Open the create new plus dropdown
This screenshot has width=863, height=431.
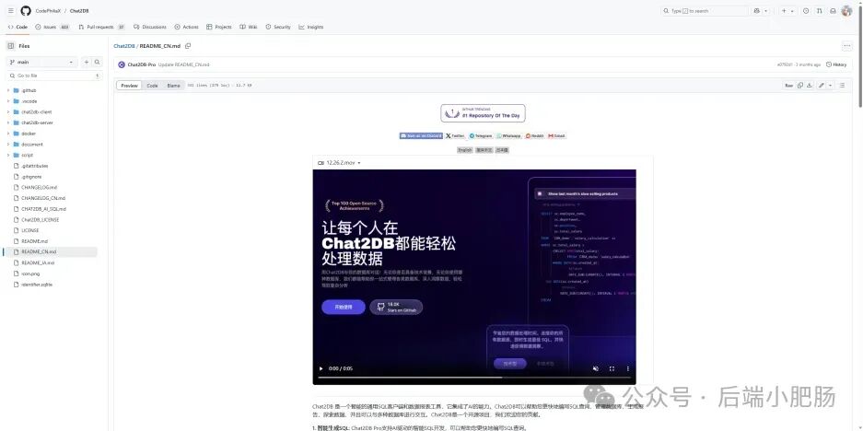point(787,10)
